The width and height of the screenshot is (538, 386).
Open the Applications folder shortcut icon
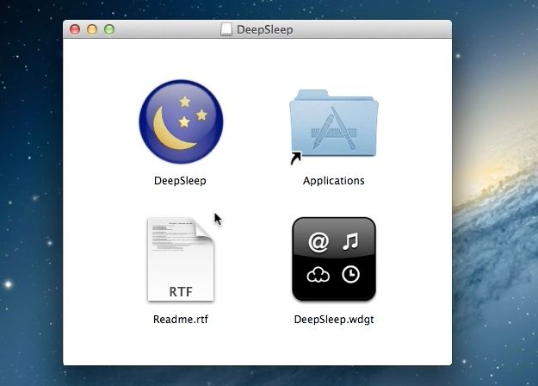click(333, 127)
